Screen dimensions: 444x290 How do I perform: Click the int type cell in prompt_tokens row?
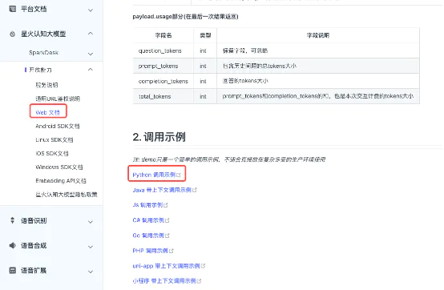pos(205,66)
